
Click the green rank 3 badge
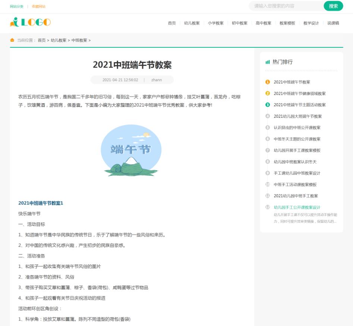(x=268, y=105)
